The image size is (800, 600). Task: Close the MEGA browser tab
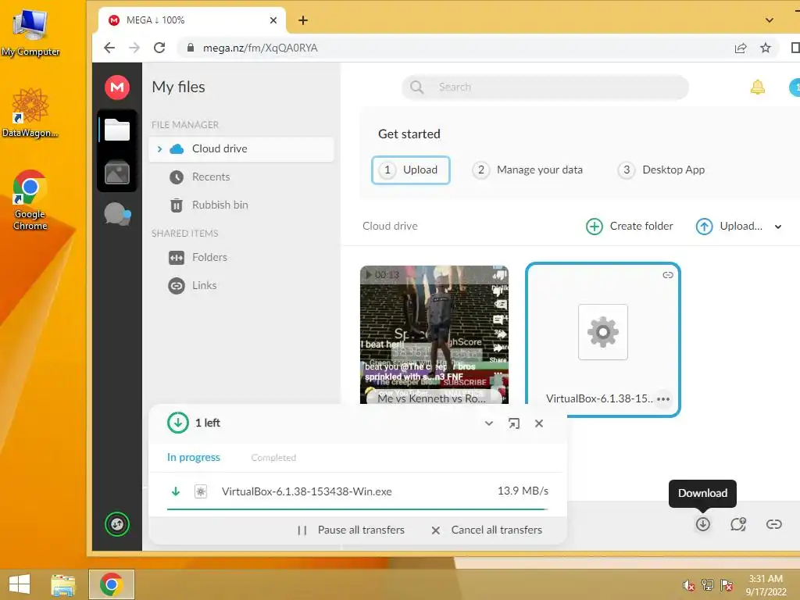[x=273, y=20]
